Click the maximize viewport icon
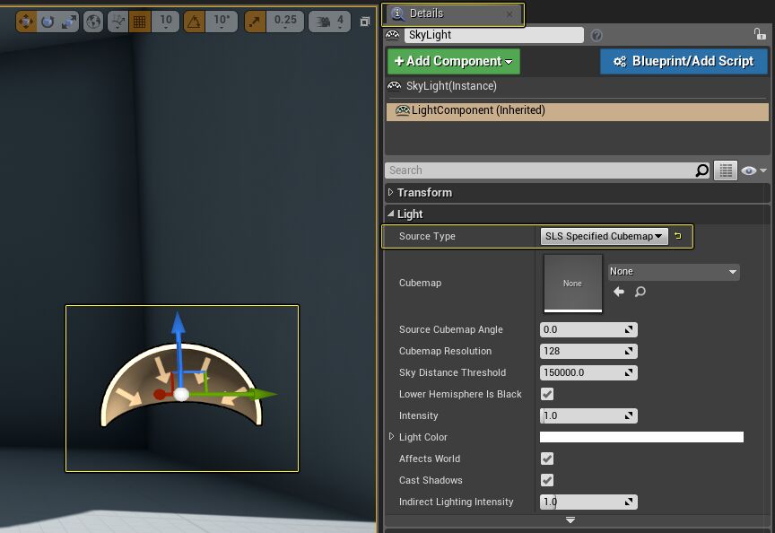The width and height of the screenshot is (775, 533). click(366, 20)
